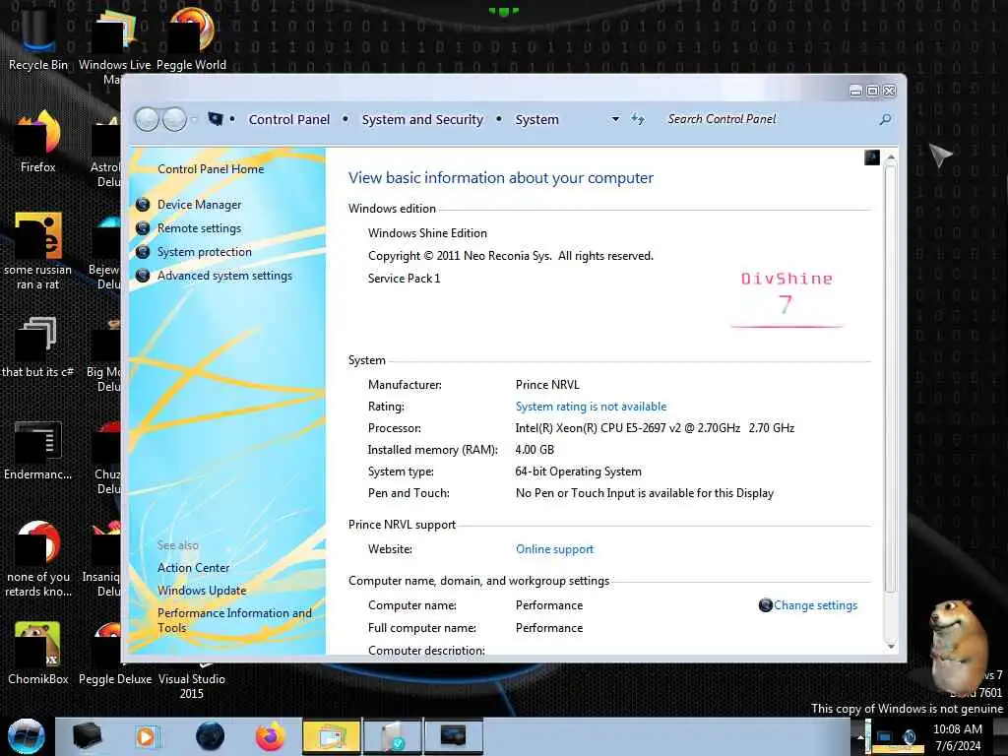This screenshot has height=756, width=1008.
Task: Navigate to Control Panel in the breadcrumb
Action: (288, 119)
